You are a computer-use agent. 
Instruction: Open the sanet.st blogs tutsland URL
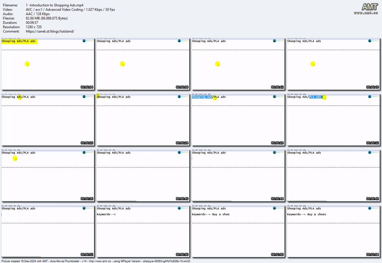(x=50, y=31)
